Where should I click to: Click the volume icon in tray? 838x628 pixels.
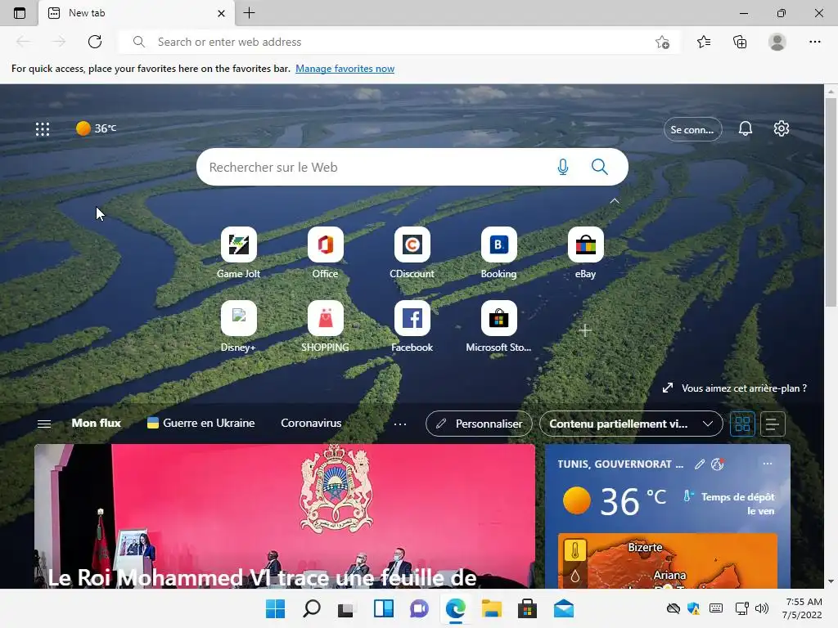pyautogui.click(x=762, y=608)
